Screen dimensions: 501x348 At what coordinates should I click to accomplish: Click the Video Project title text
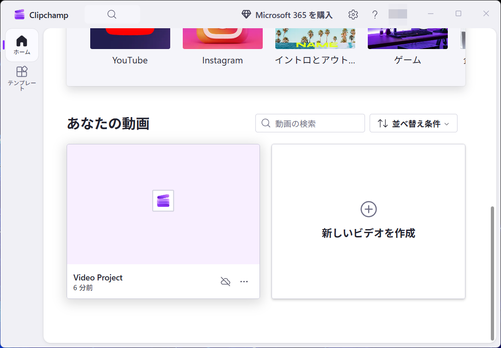click(98, 278)
